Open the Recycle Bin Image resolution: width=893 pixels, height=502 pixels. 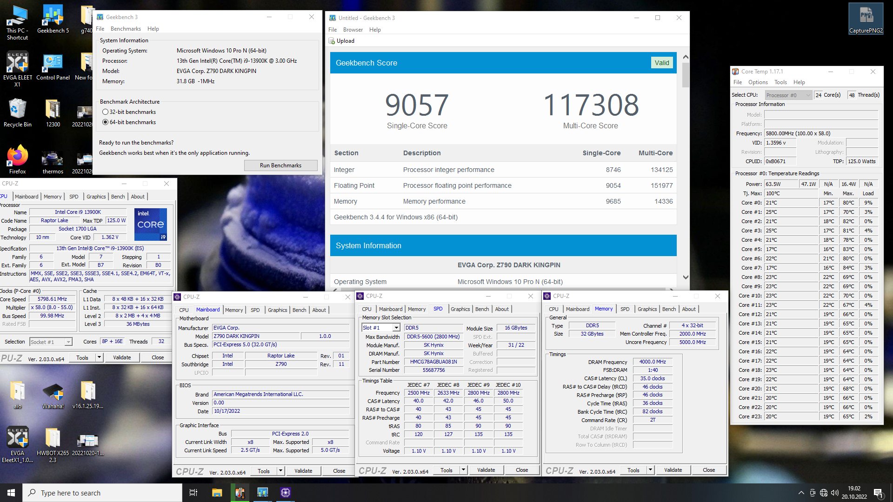coord(17,113)
